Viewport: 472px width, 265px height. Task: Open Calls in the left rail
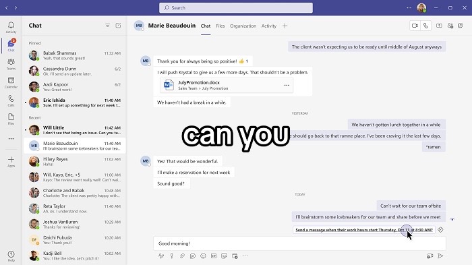click(x=11, y=101)
